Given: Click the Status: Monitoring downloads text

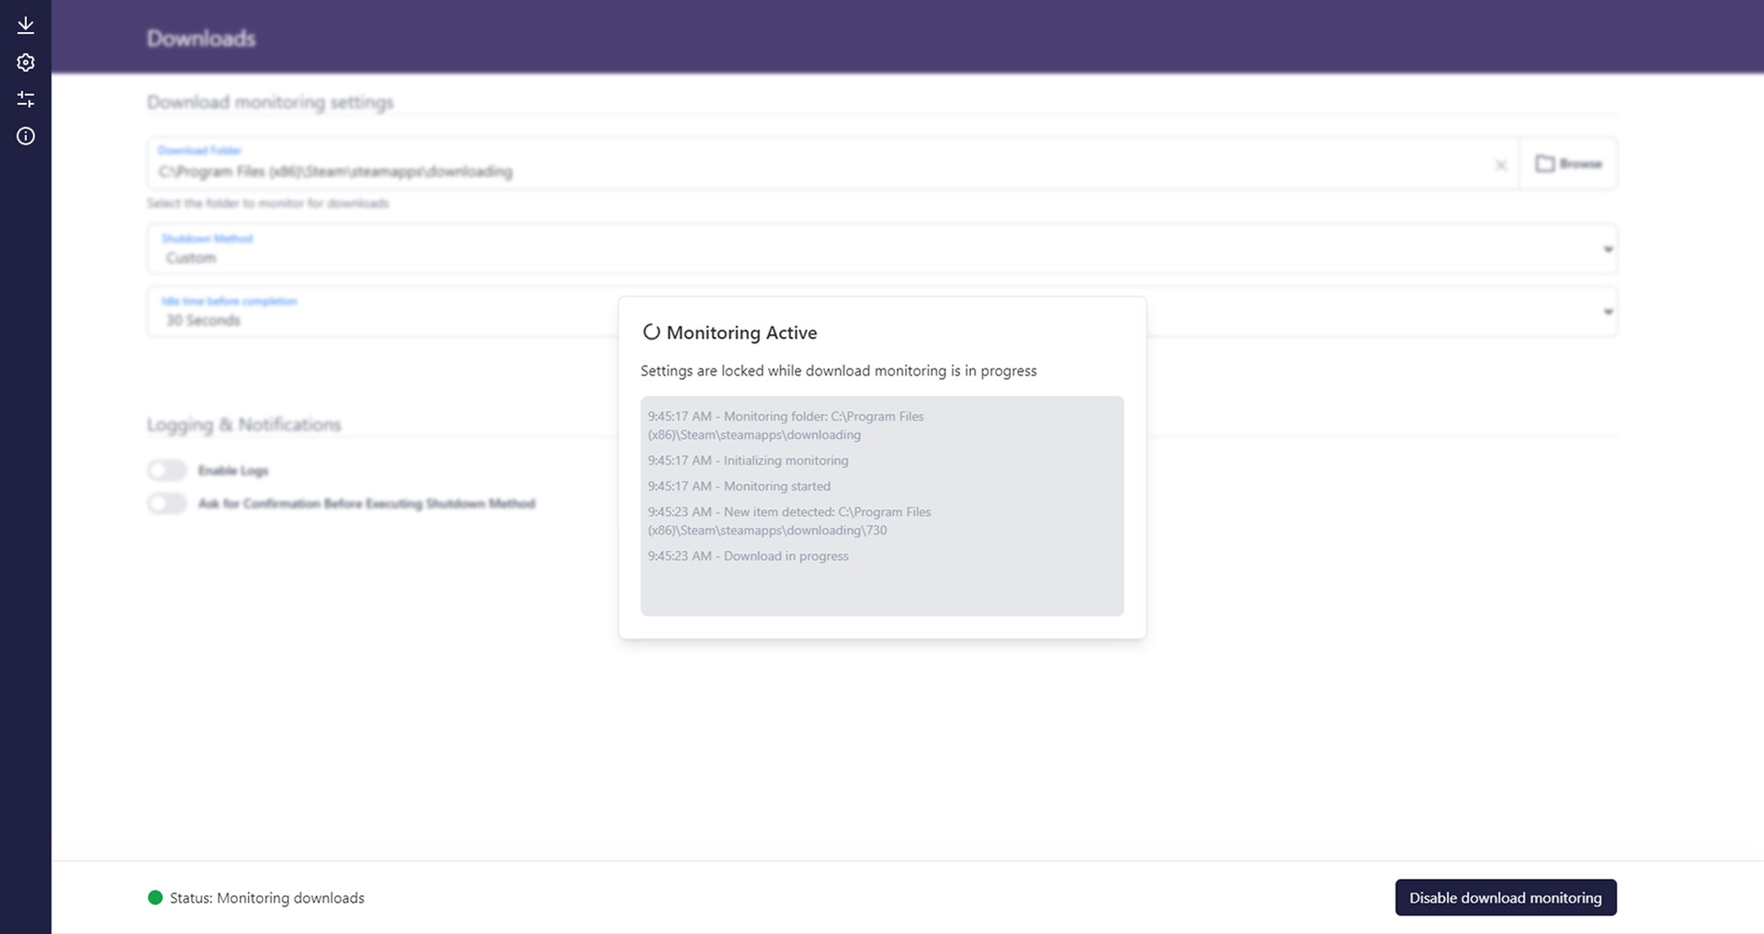Looking at the screenshot, I should click(267, 897).
